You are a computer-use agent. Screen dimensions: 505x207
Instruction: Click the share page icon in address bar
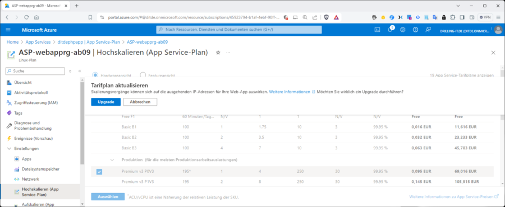(x=315, y=17)
